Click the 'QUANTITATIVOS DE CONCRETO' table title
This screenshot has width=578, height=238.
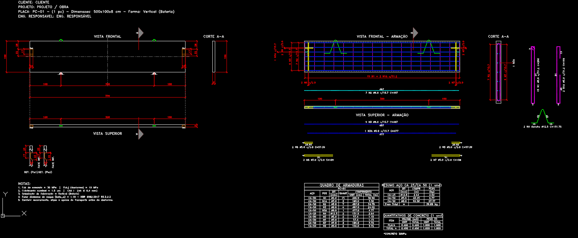pos(413,215)
